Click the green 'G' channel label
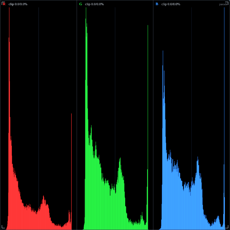 (81, 4)
